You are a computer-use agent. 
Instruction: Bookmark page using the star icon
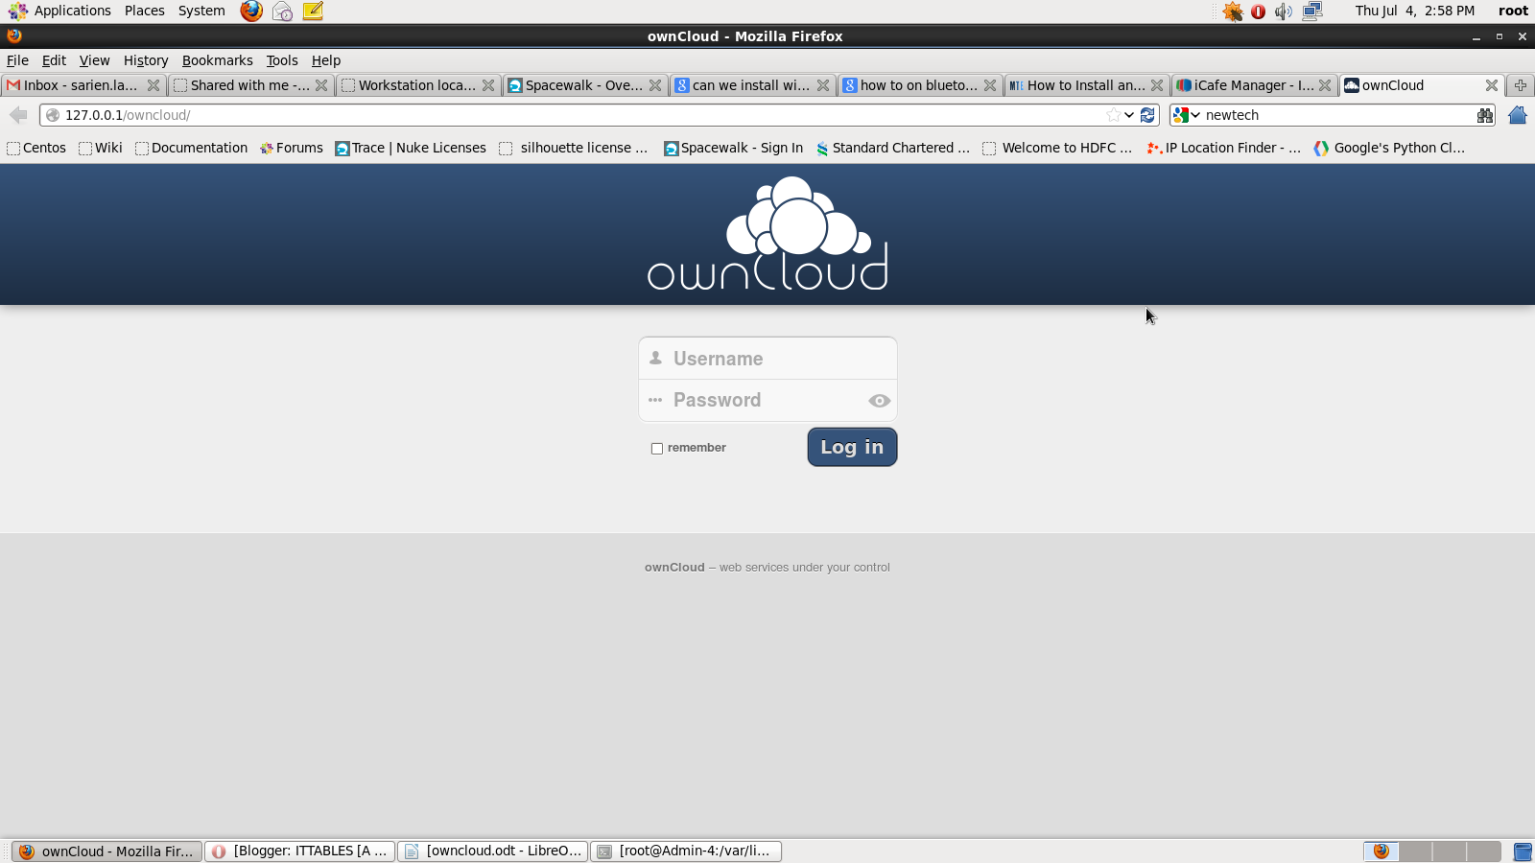point(1111,115)
